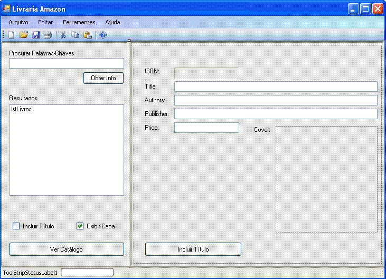Click into the Publisher text field
This screenshot has height=279, width=386.
click(276, 114)
